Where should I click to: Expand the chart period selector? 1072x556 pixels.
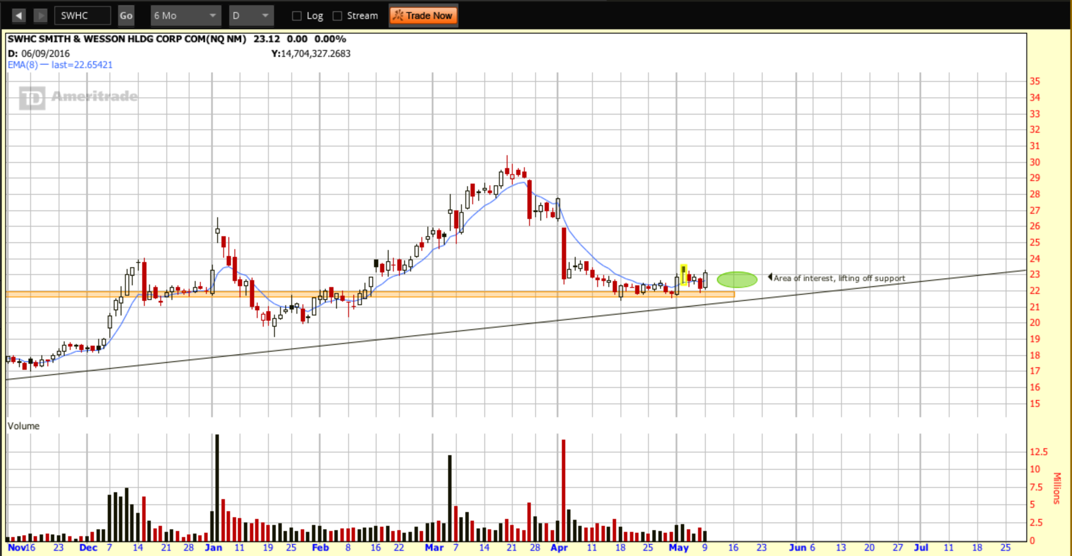pos(212,16)
